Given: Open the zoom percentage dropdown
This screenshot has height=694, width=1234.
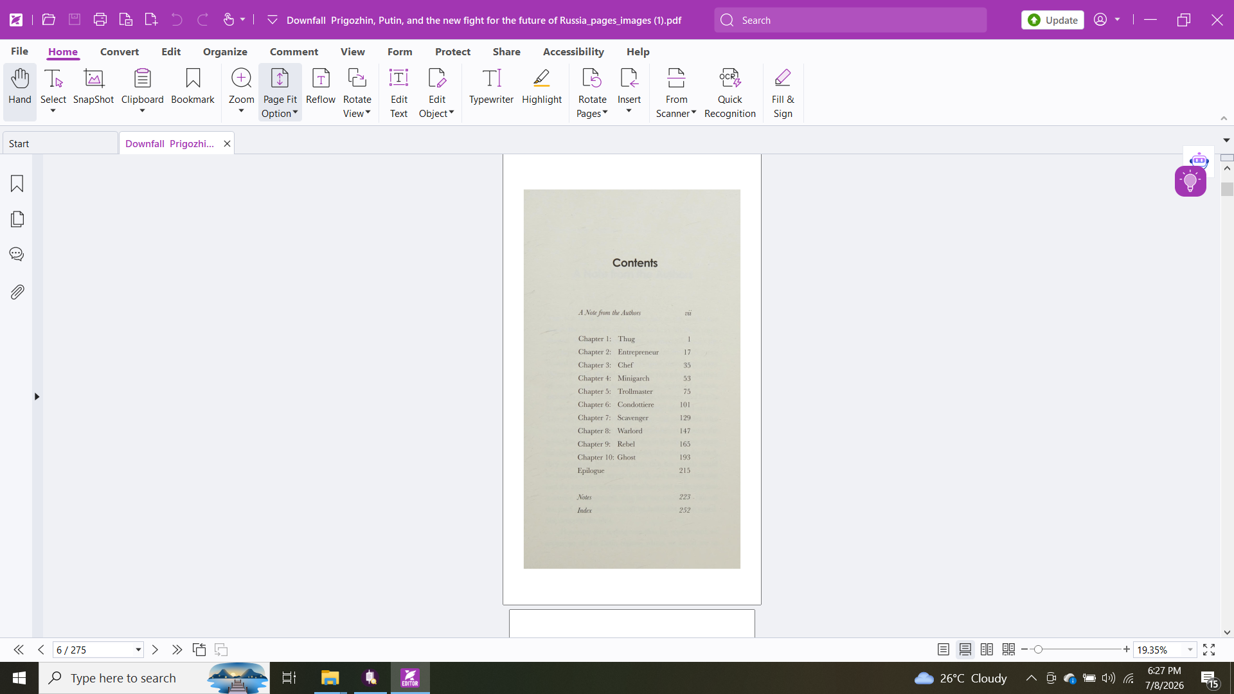Looking at the screenshot, I should (x=1190, y=650).
